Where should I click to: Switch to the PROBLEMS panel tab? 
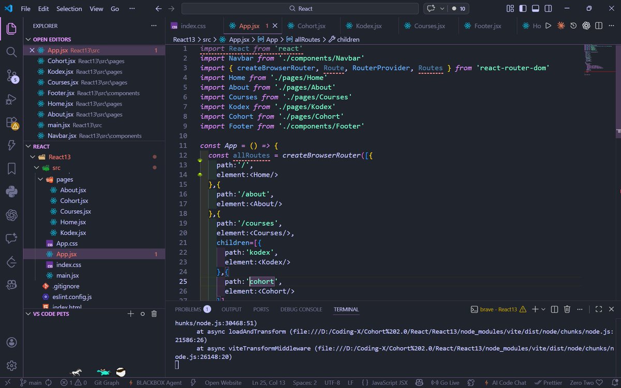coord(193,309)
